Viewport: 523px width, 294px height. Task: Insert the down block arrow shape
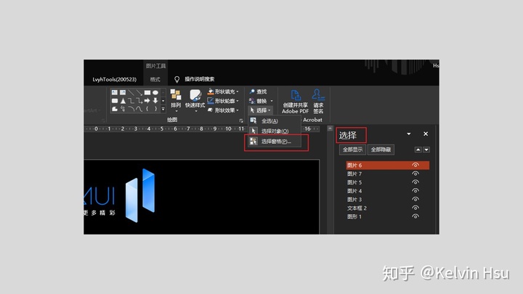click(155, 101)
